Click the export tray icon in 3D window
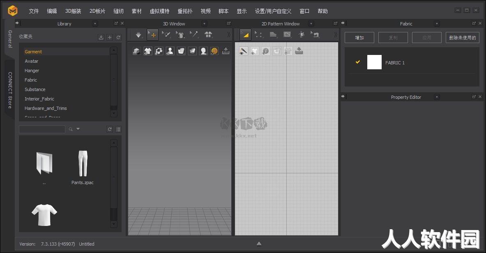The image size is (486, 253). [x=226, y=51]
